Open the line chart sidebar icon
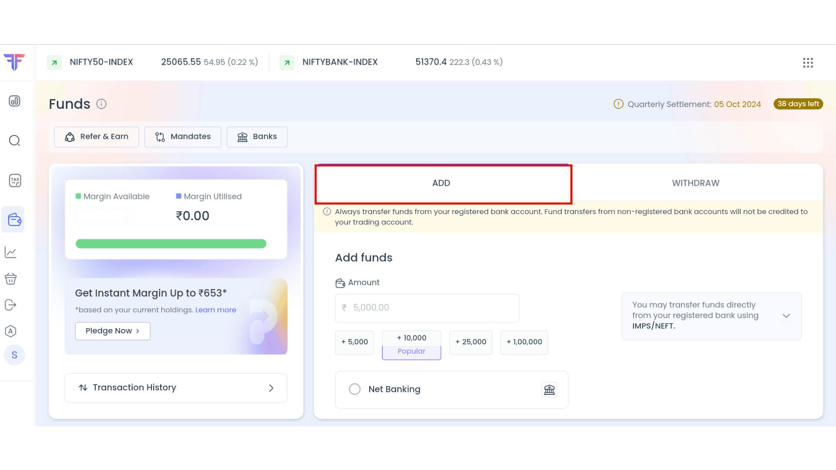Image resolution: width=836 pixels, height=470 pixels. coord(11,252)
